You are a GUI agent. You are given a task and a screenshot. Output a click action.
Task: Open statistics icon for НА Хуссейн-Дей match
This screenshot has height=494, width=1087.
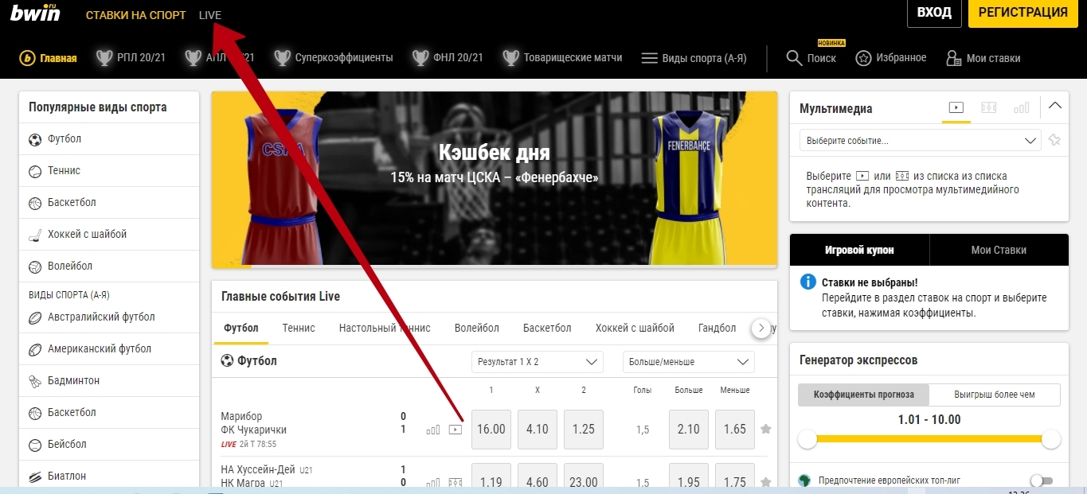(x=432, y=482)
